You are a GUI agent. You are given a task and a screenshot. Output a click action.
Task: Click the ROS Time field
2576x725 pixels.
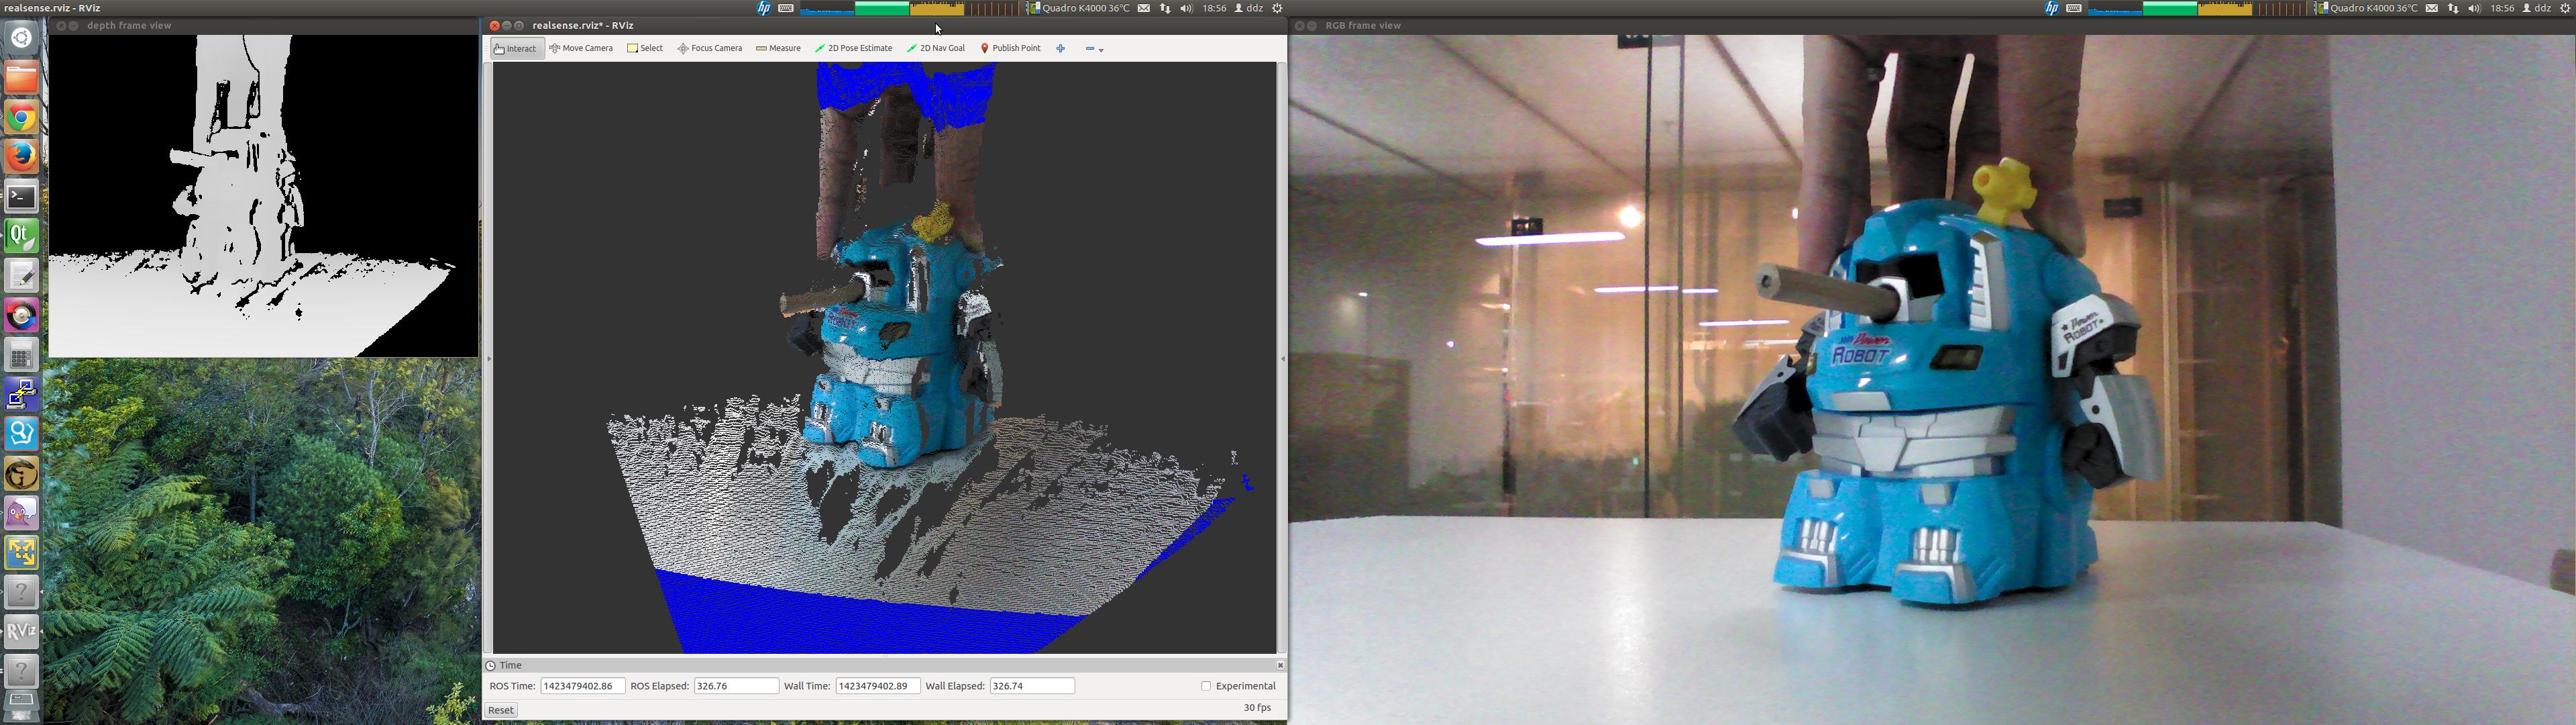pos(582,686)
